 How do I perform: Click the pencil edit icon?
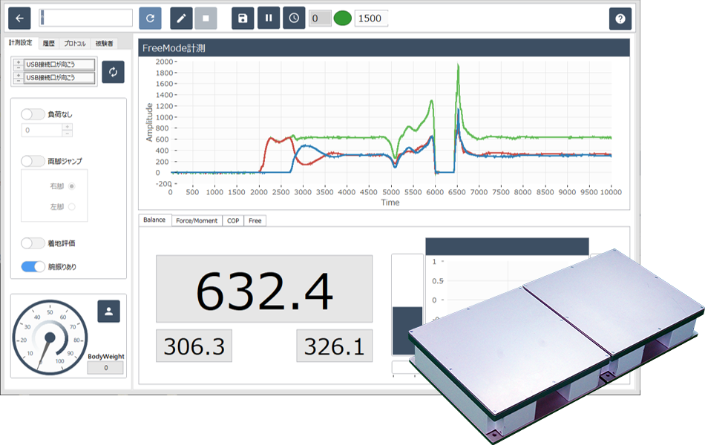[181, 18]
